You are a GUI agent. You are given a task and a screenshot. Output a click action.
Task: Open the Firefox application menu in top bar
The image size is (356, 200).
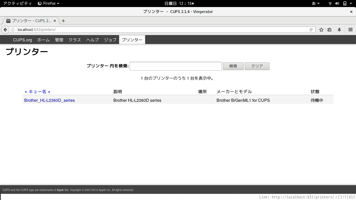coord(48,3)
